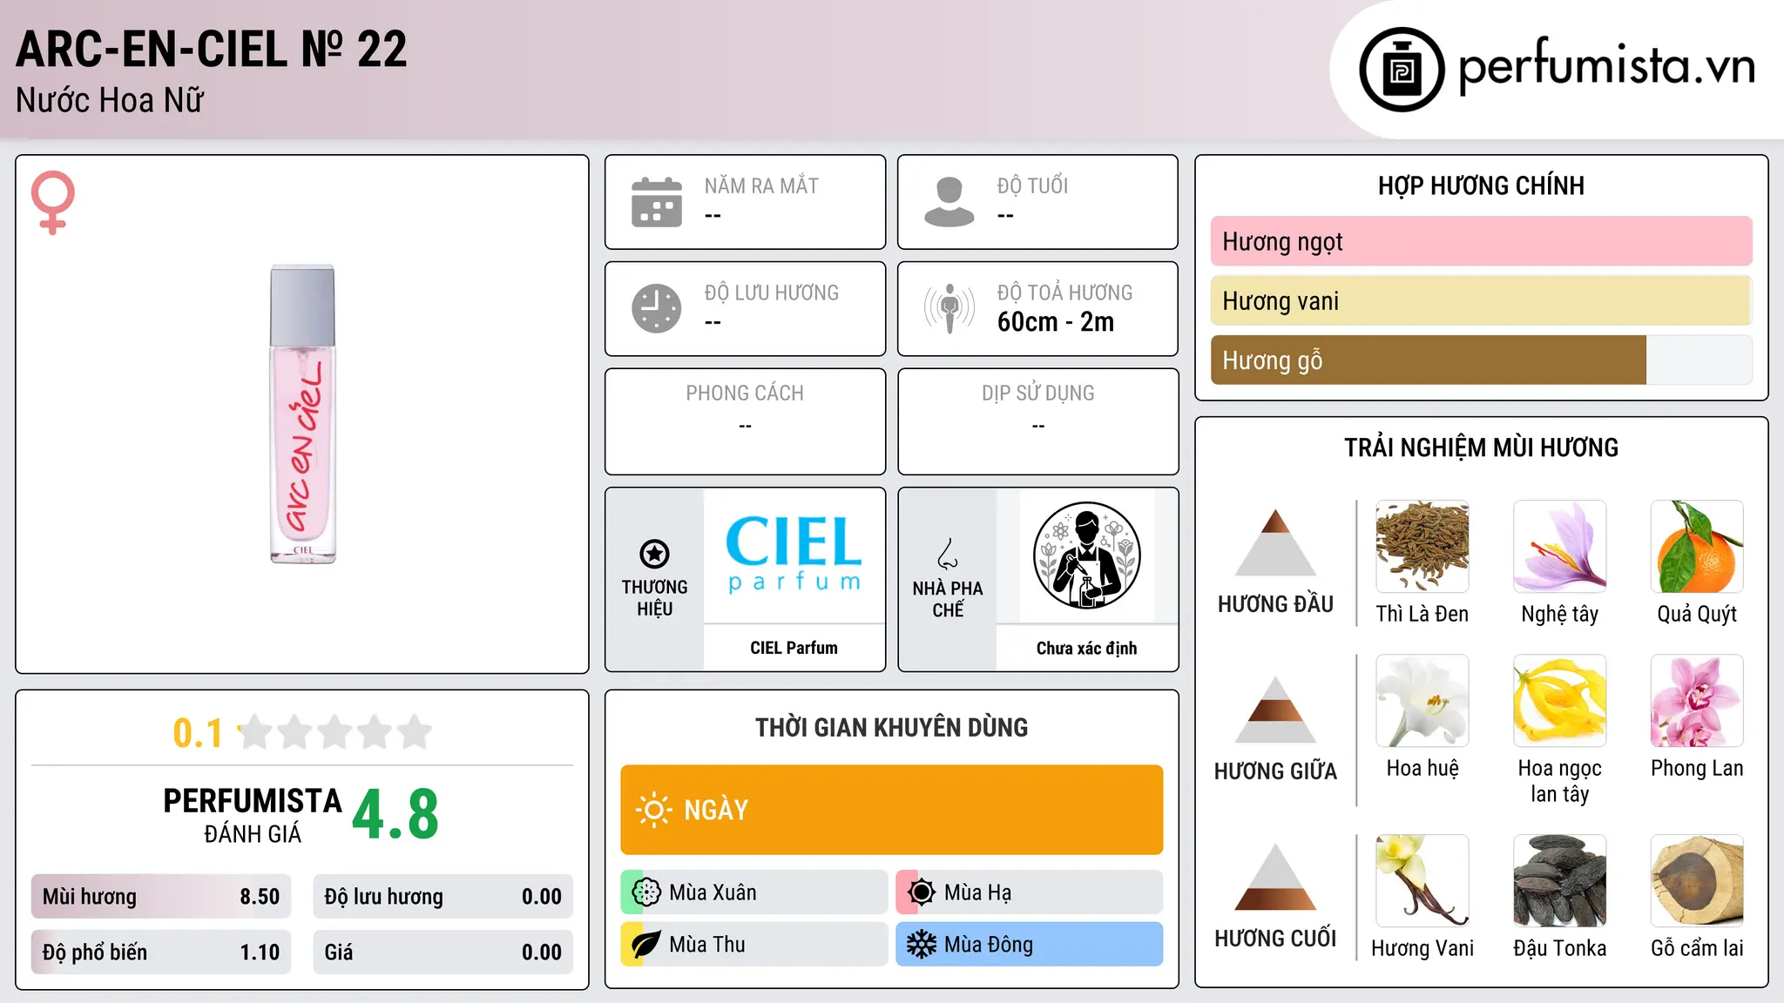Click the Chưa xác định perfumer label

click(x=1086, y=648)
